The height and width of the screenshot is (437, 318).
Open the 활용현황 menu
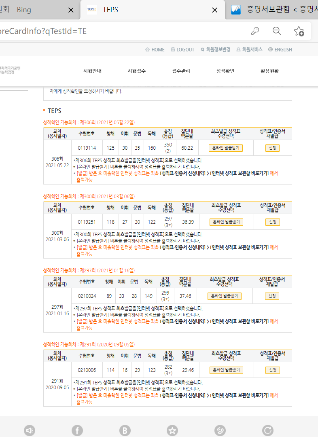pos(269,71)
